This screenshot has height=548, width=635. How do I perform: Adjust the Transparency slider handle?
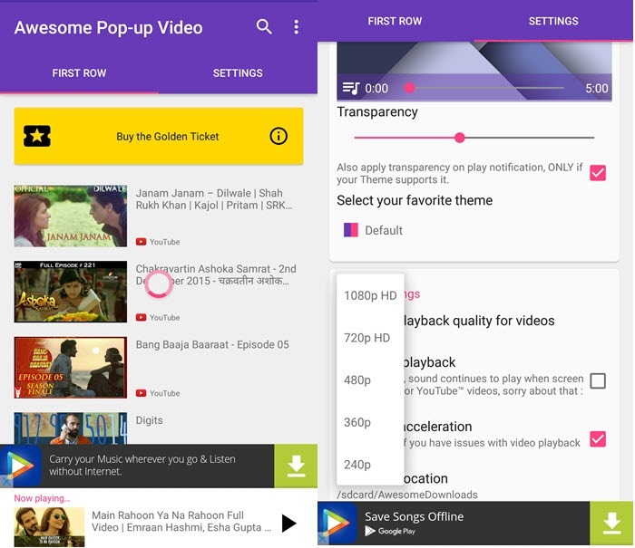coord(459,138)
